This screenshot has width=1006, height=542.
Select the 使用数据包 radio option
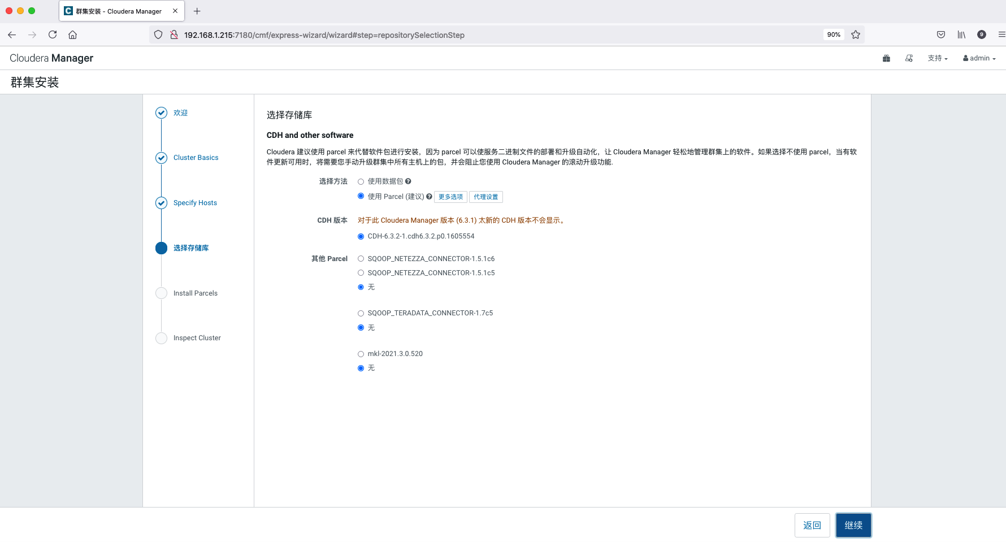[361, 182]
